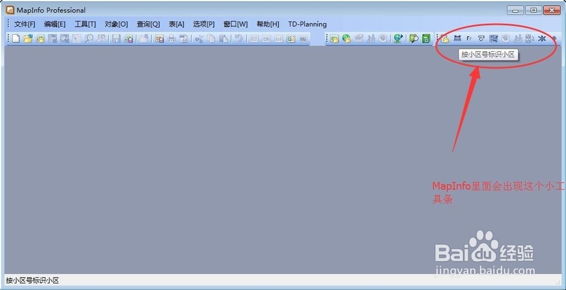Click the New Redistrict window icon
566x290 pixels.
pyautogui.click(x=302, y=39)
